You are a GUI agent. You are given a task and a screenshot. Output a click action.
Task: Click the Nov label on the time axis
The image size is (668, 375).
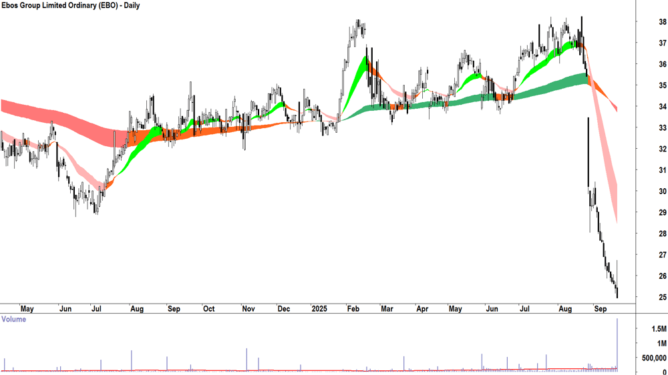tap(248, 308)
